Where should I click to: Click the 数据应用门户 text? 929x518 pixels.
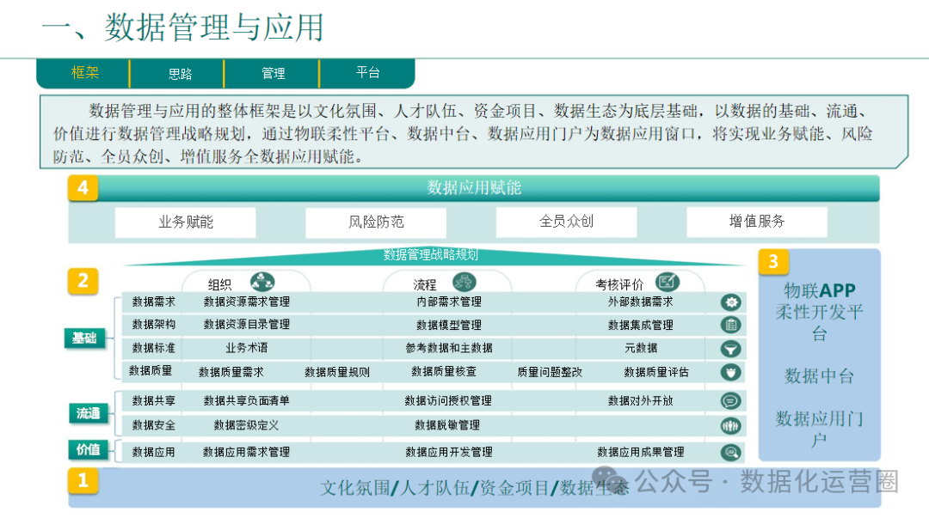tap(820, 430)
